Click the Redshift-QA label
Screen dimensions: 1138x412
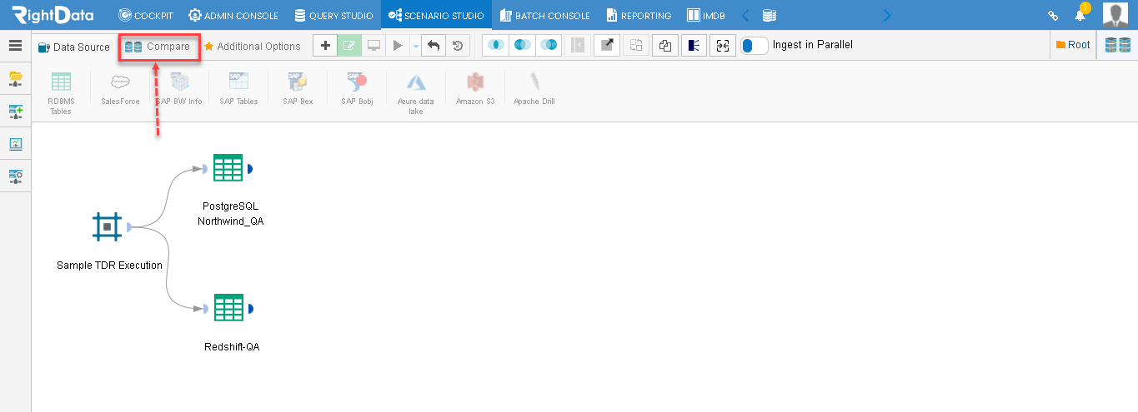pos(232,346)
